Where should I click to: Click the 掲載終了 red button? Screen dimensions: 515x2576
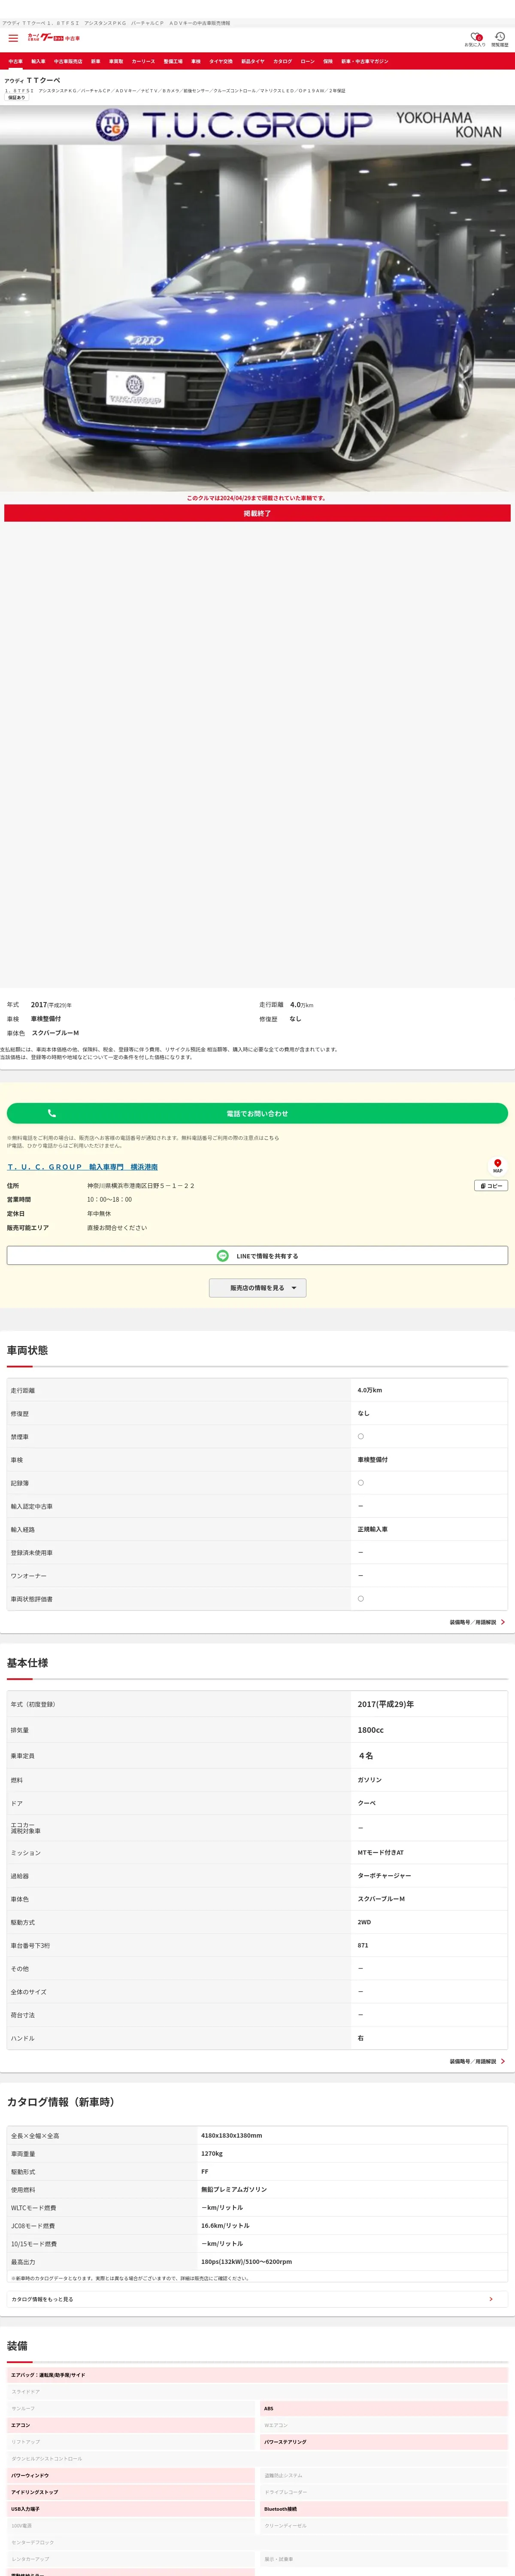(257, 513)
